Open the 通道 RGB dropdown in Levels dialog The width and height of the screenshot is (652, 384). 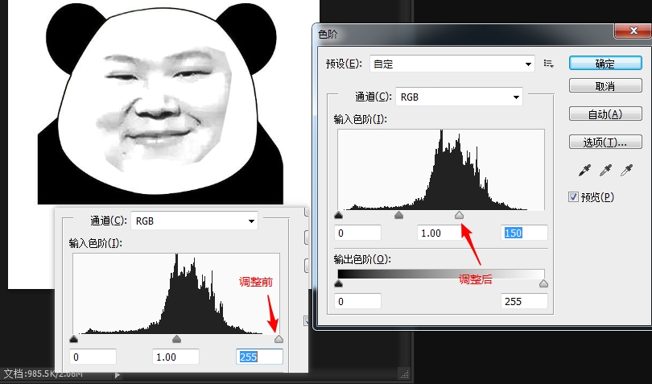pos(459,97)
